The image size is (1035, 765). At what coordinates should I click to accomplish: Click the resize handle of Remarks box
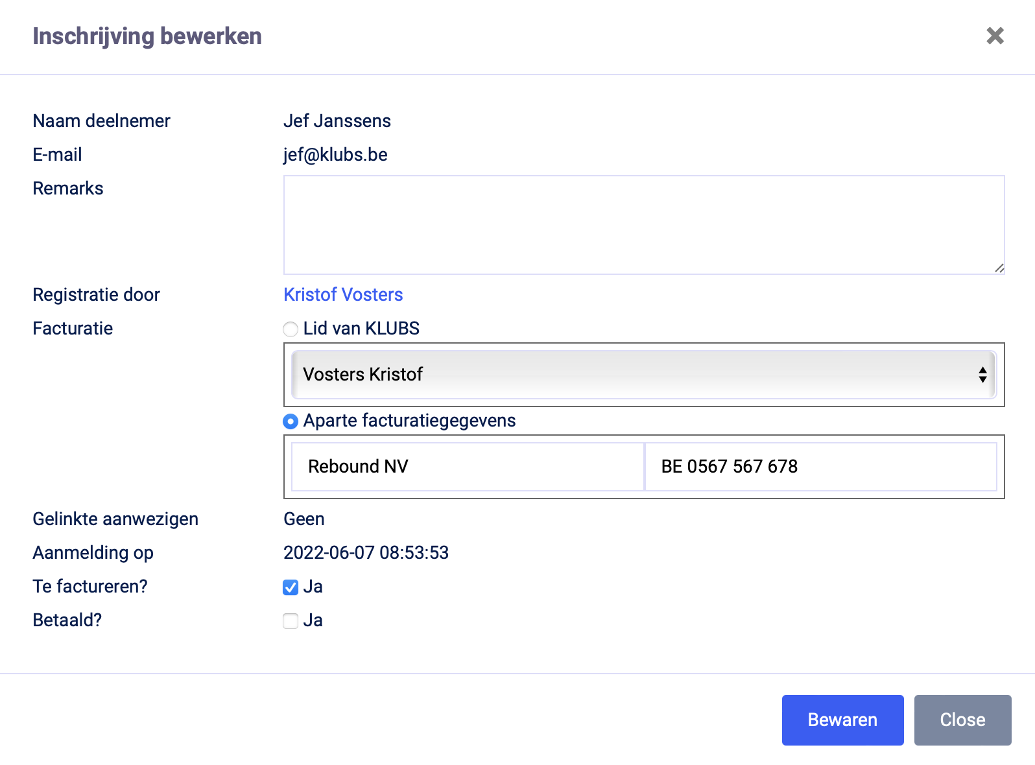(999, 268)
